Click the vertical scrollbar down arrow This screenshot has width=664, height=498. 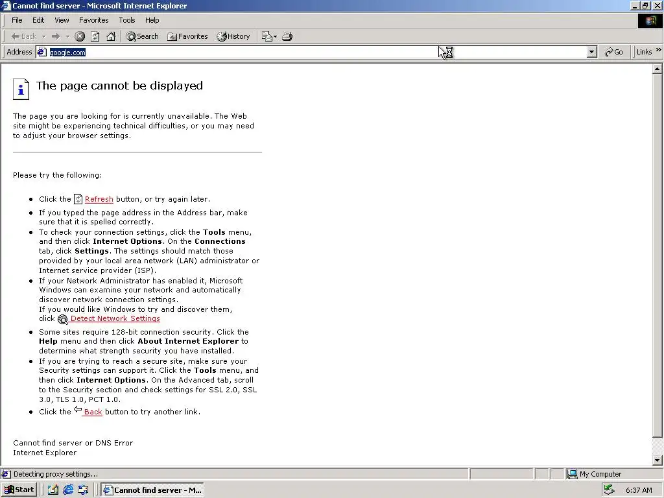658,460
